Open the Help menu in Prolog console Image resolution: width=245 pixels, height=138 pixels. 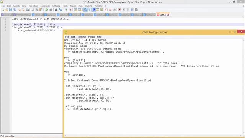tap(99, 37)
